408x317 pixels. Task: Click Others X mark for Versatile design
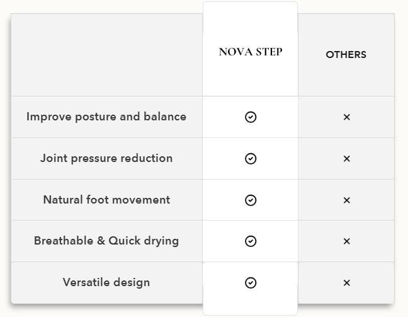346,283
